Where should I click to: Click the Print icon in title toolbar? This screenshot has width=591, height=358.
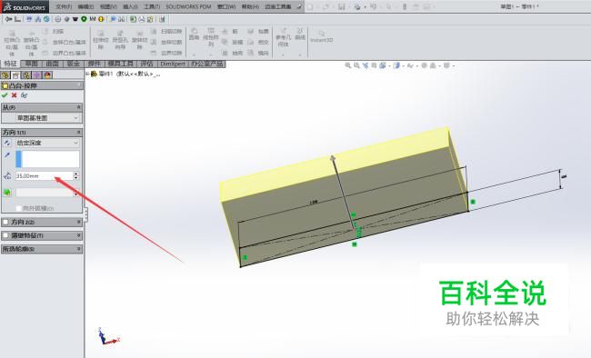click(357, 6)
